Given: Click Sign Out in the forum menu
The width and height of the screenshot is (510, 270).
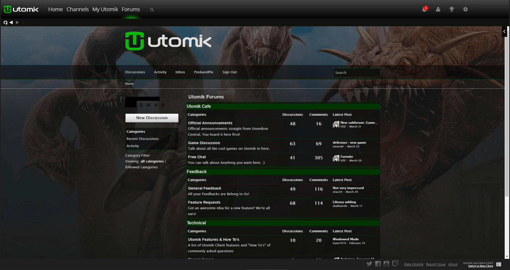Looking at the screenshot, I should [229, 72].
